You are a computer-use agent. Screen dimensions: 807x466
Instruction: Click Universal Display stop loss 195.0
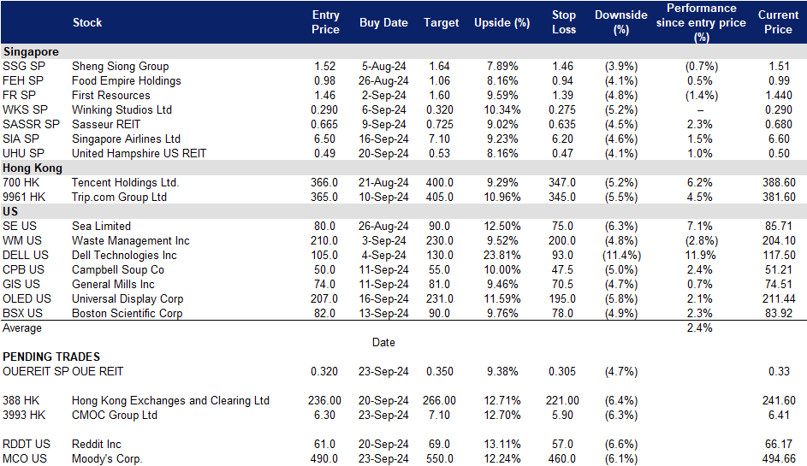tap(562, 298)
